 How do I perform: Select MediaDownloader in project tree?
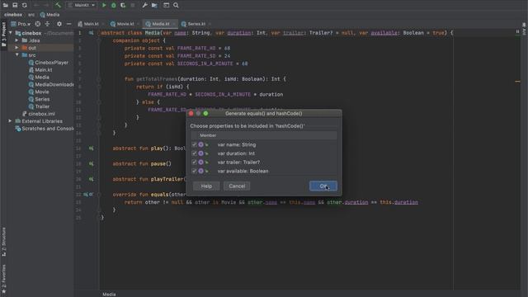51,84
